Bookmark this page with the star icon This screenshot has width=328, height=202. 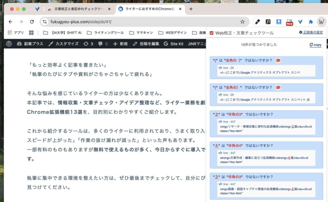tap(242, 22)
